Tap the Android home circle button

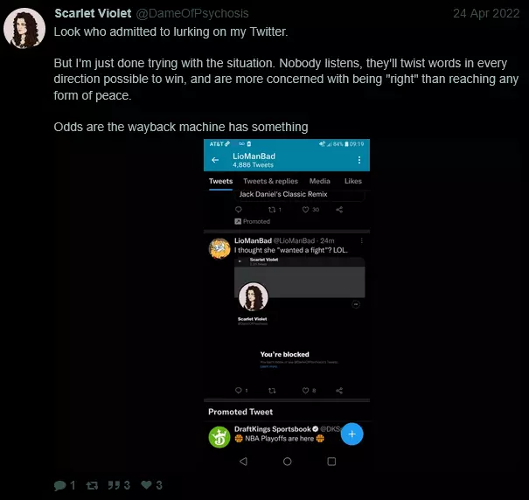[287, 461]
